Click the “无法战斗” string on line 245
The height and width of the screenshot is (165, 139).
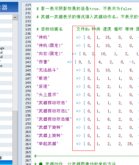(47, 70)
